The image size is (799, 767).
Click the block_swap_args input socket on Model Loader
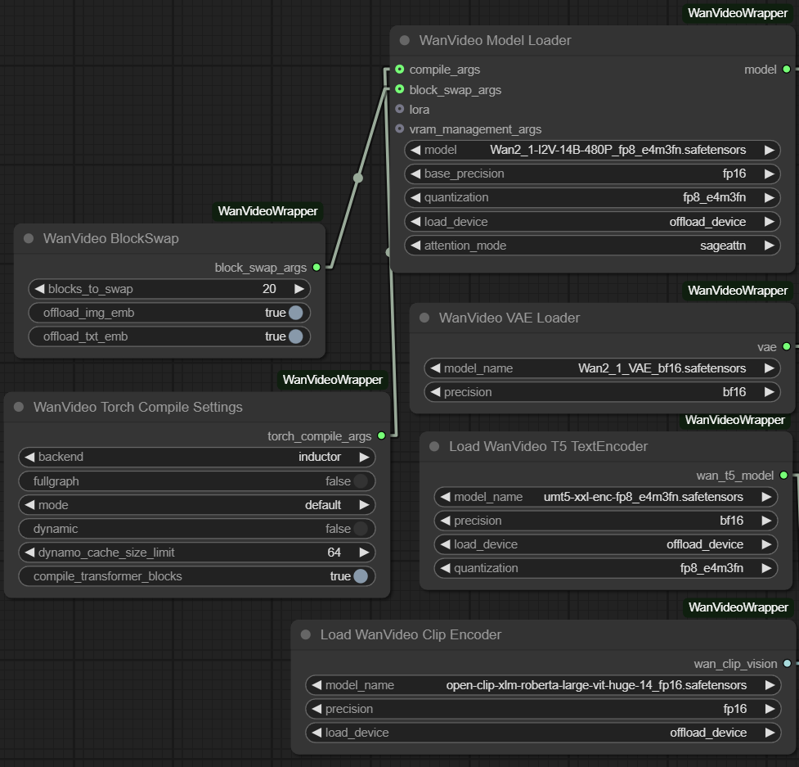tap(399, 89)
